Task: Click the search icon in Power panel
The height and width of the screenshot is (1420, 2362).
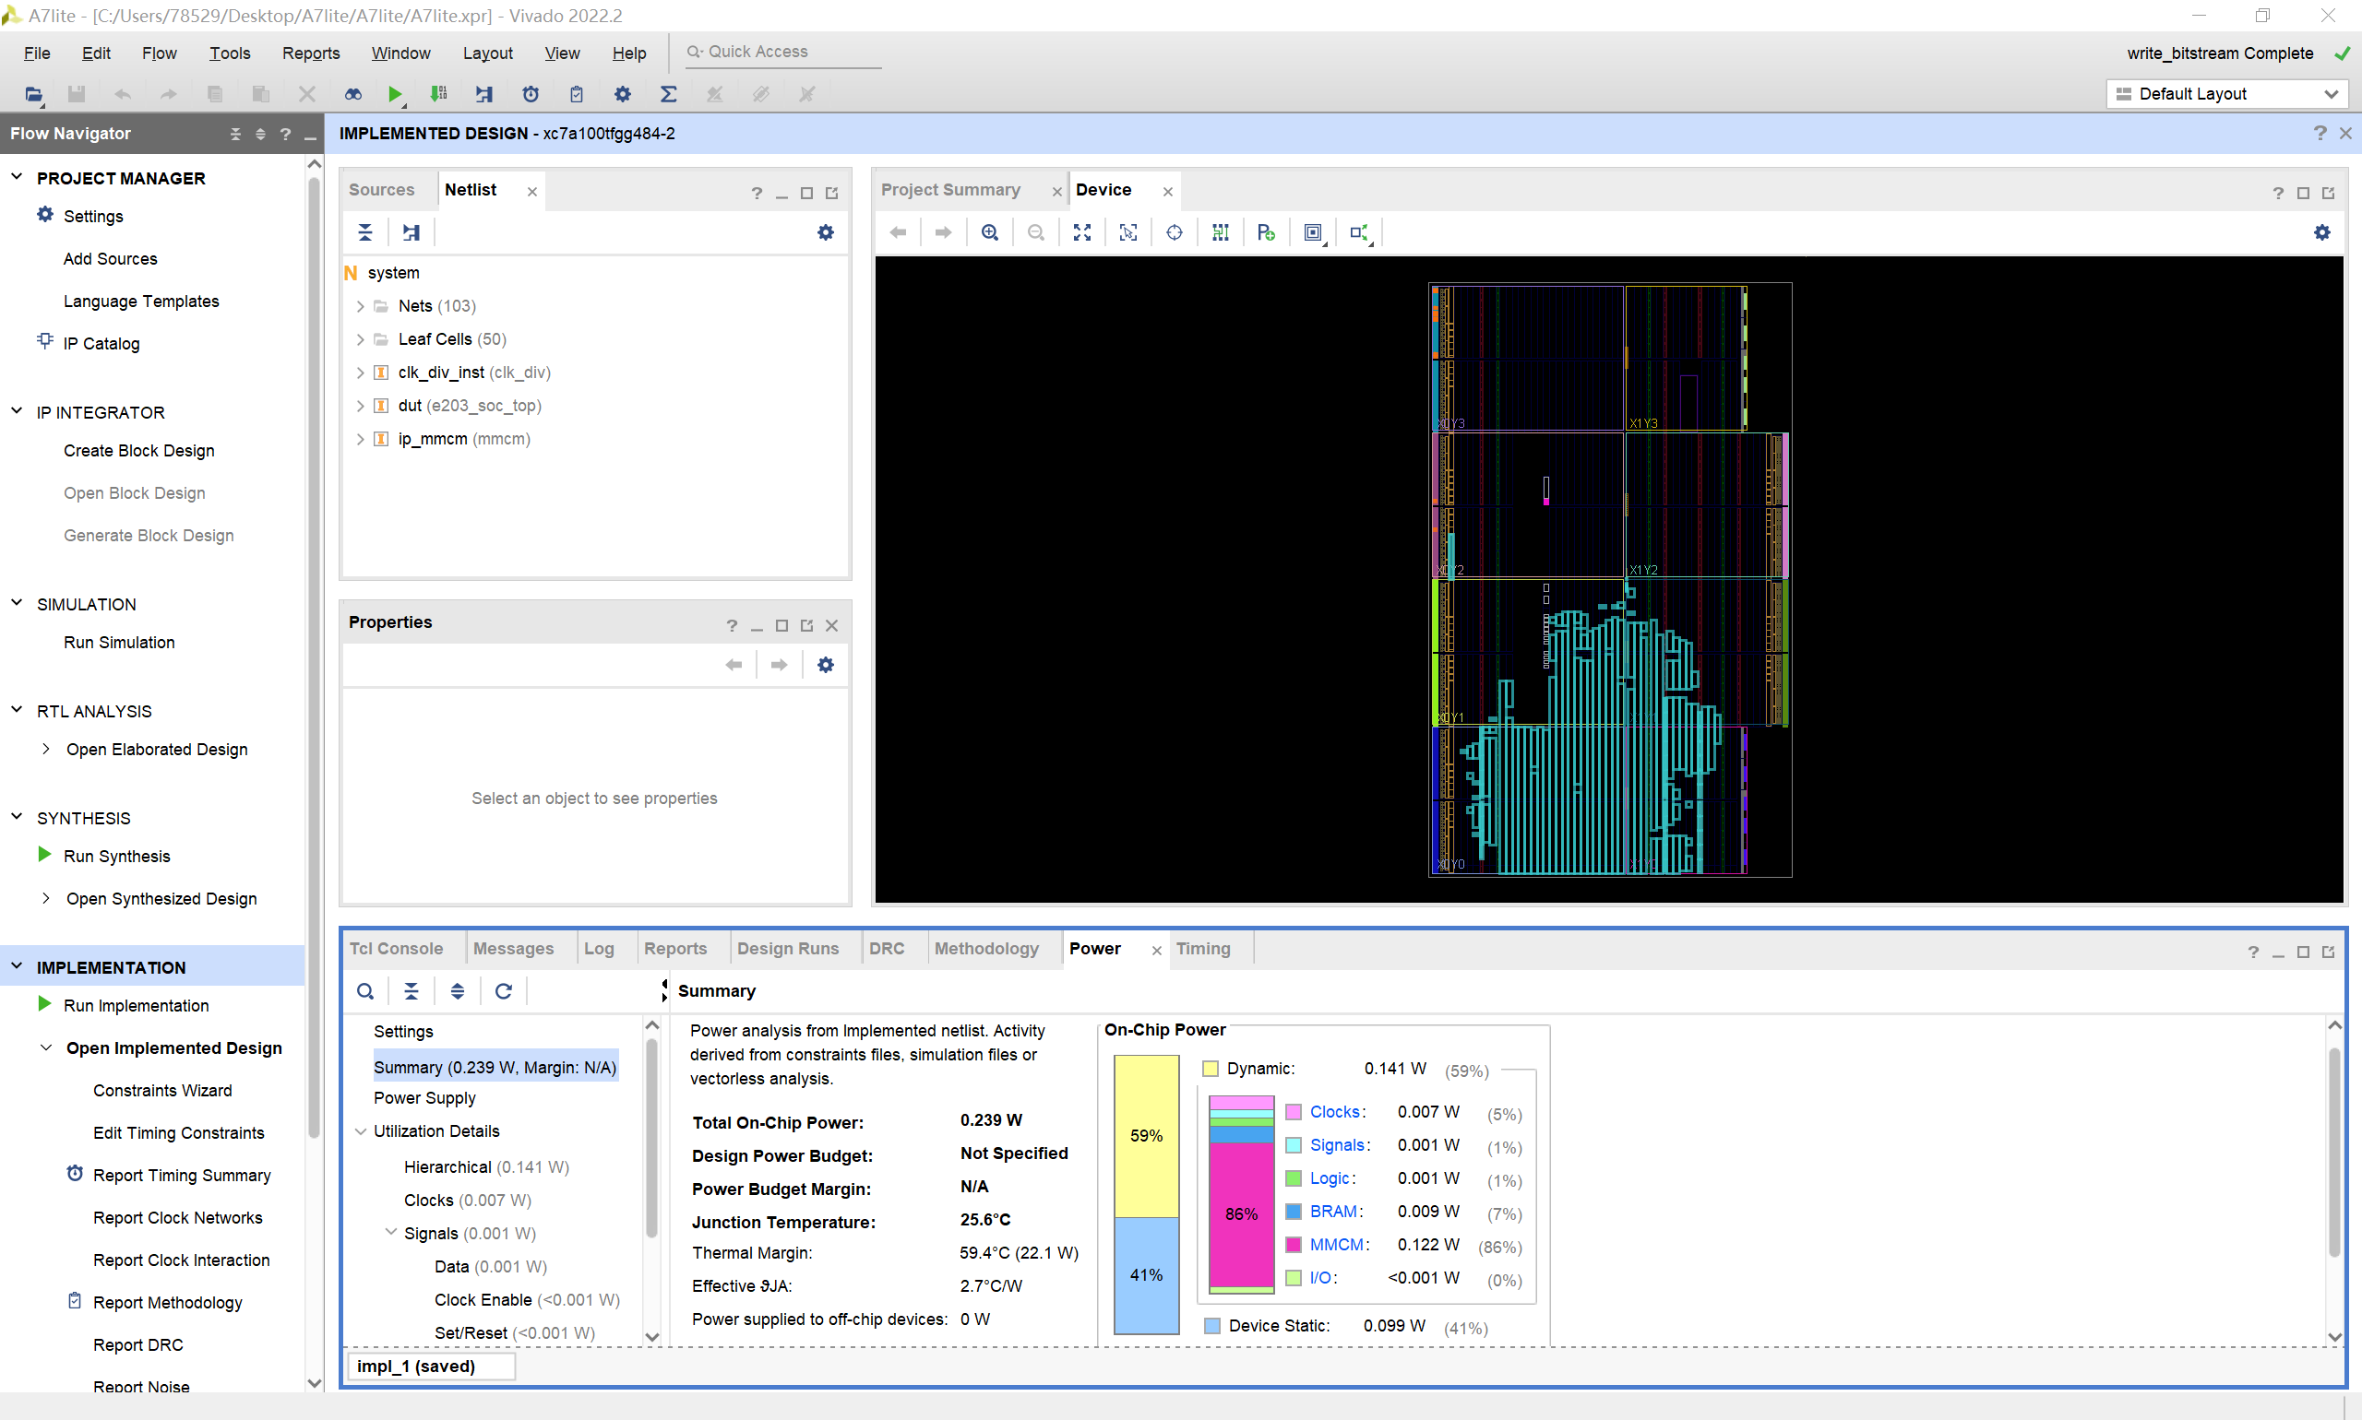Action: (364, 991)
